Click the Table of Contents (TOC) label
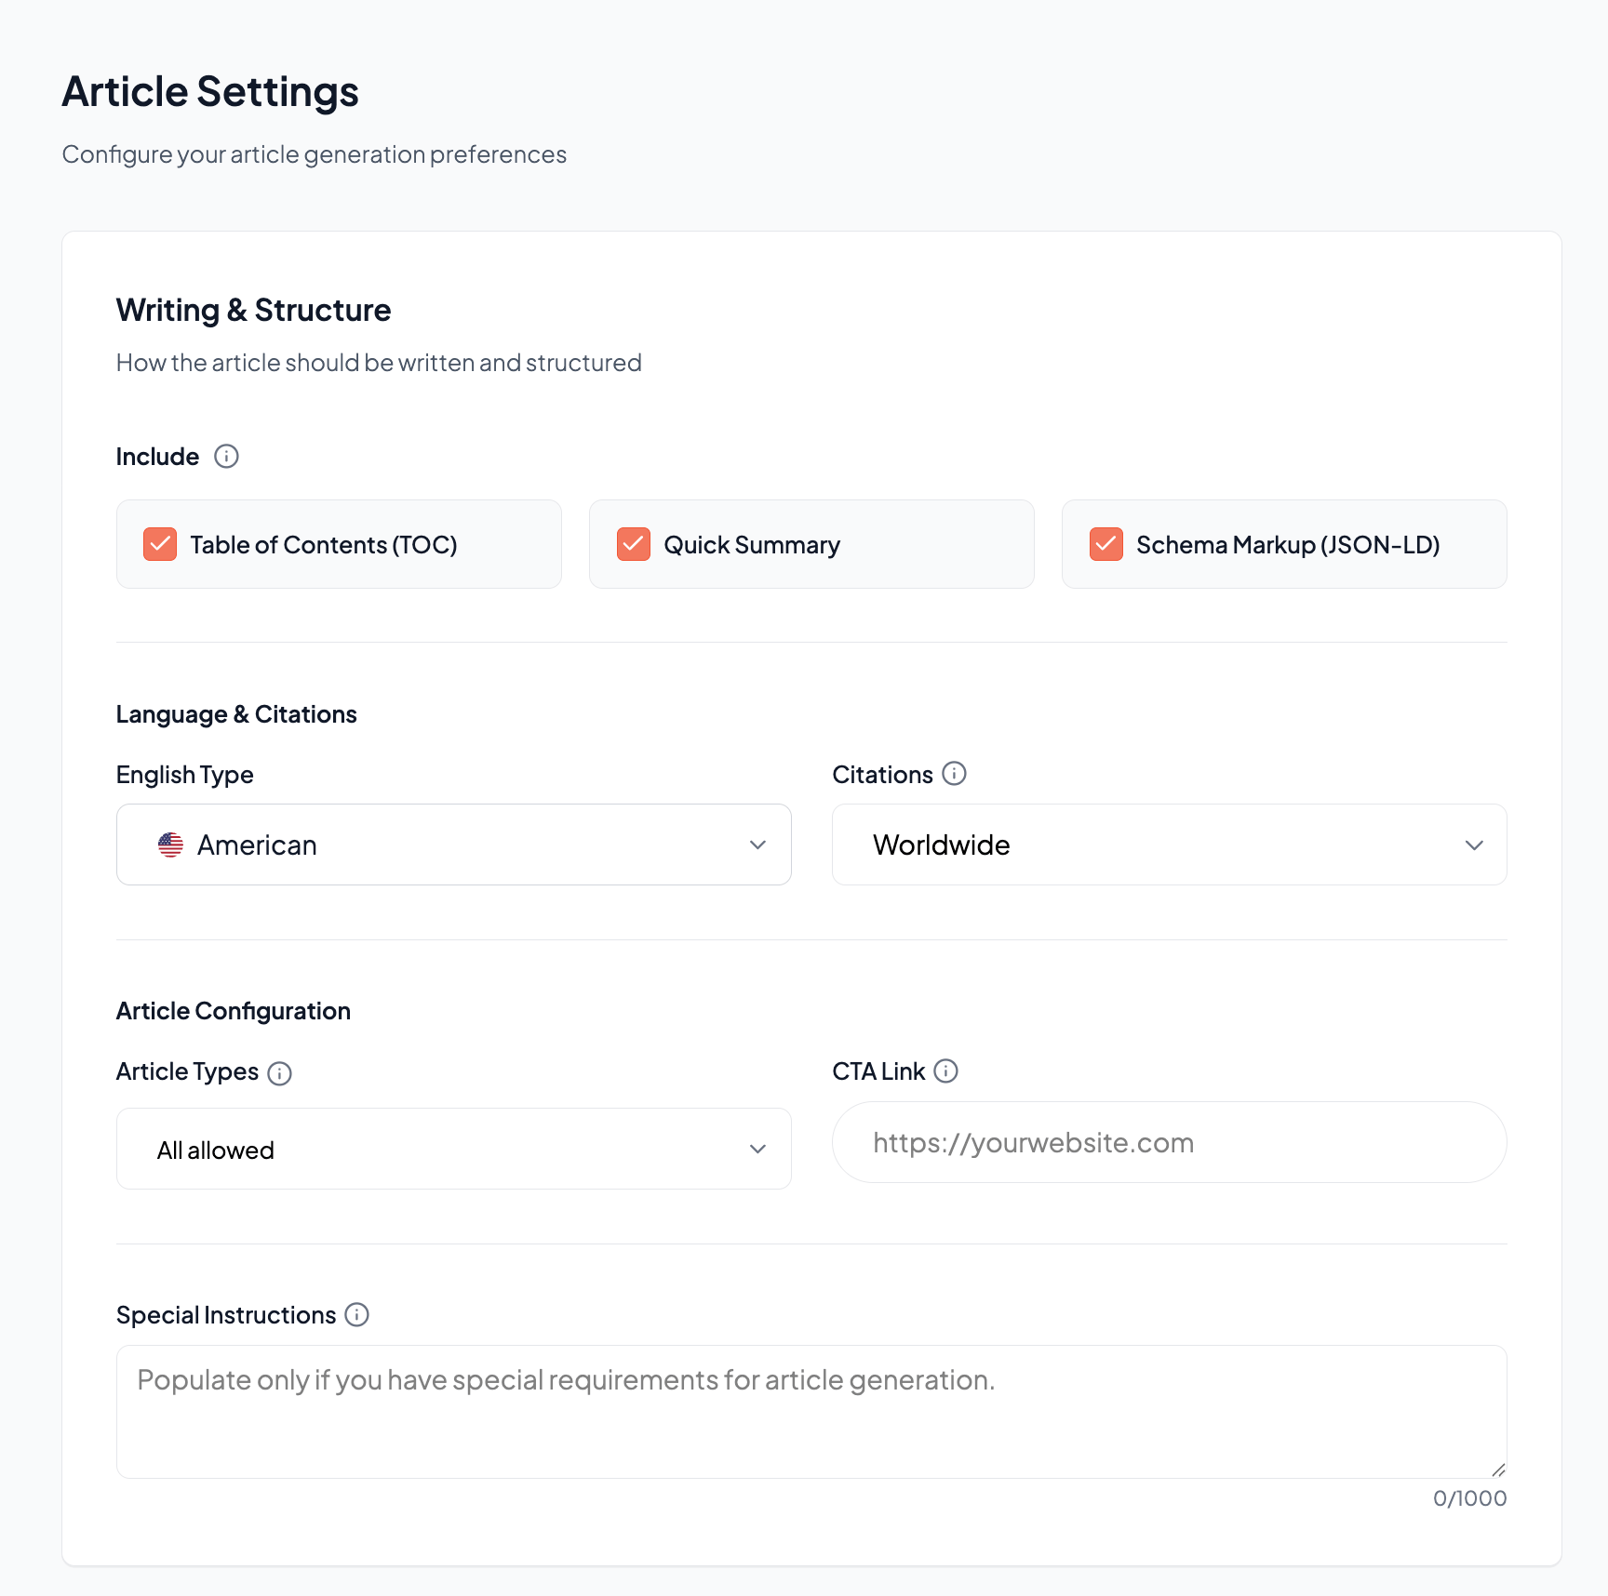Viewport: 1608px width, 1596px height. pos(324,545)
